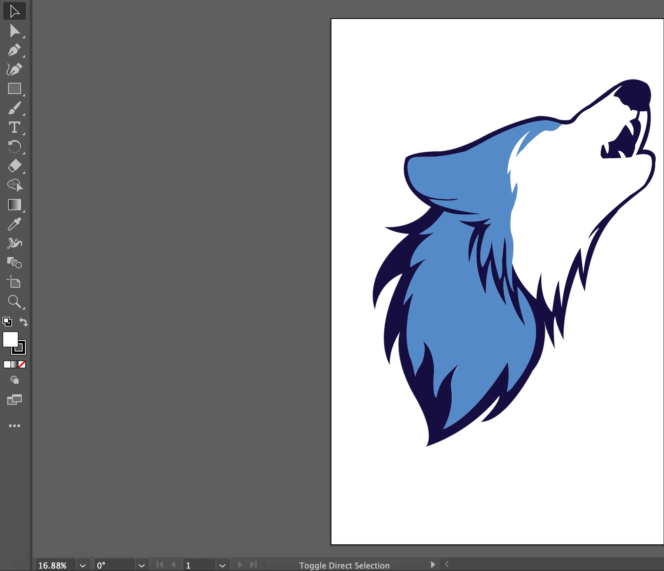Click the horizontal scroll left arrow

447,564
